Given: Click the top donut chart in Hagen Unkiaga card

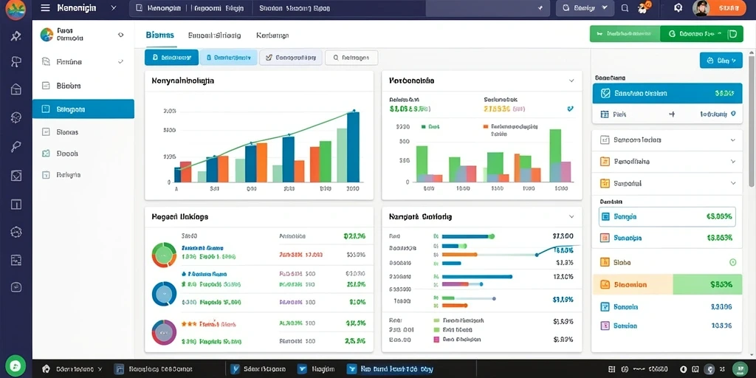Looking at the screenshot, I should 165,255.
